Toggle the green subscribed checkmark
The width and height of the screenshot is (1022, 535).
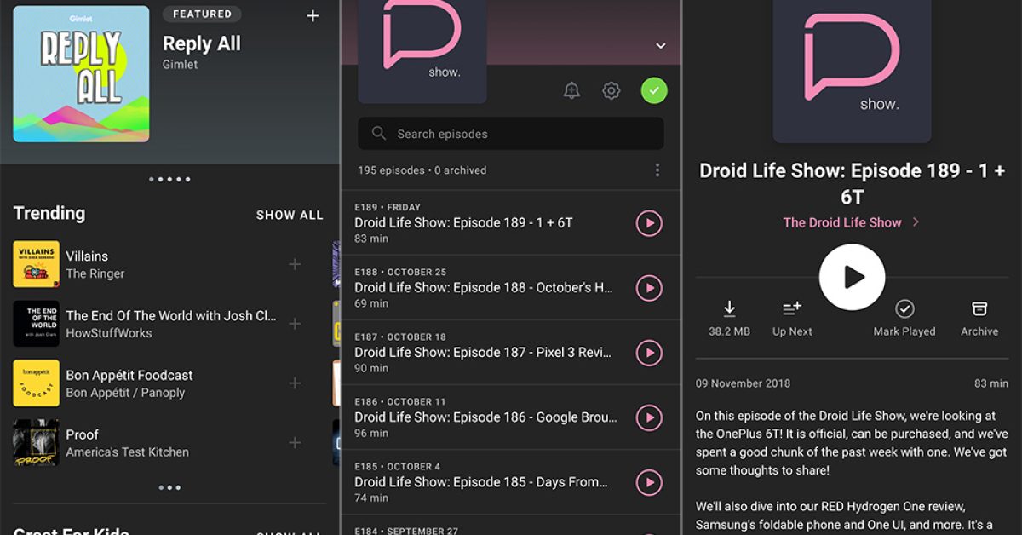coord(654,90)
